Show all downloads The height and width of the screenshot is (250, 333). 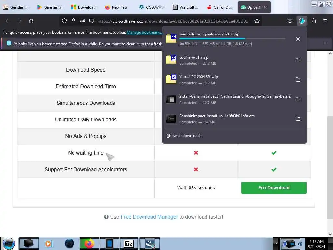pos(184,136)
